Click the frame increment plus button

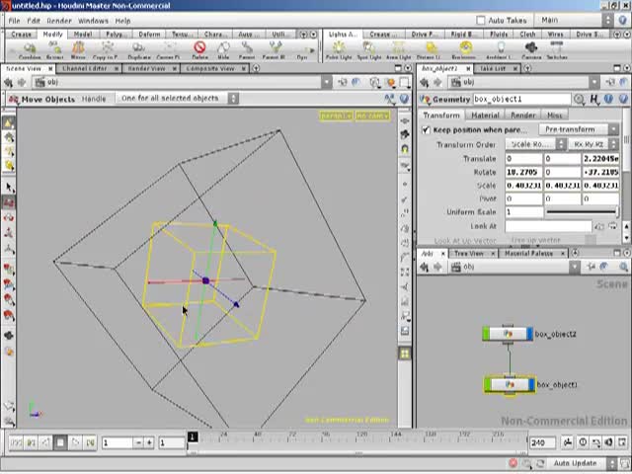tap(149, 442)
